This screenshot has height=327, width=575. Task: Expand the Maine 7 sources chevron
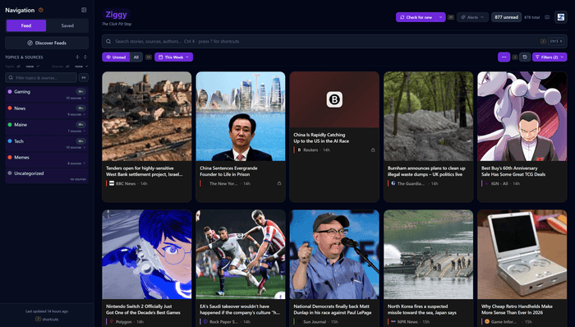pos(85,131)
